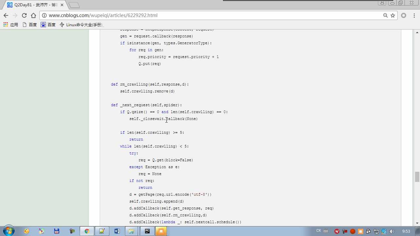Click the scrollbar down arrow
The image size is (420, 236).
417,223
